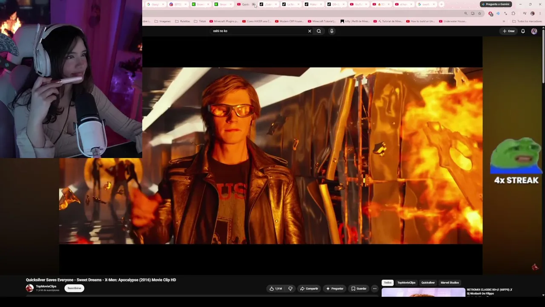This screenshot has height=307, width=545.
Task: Close the Quicksilver YouTube tab
Action: 253,4
